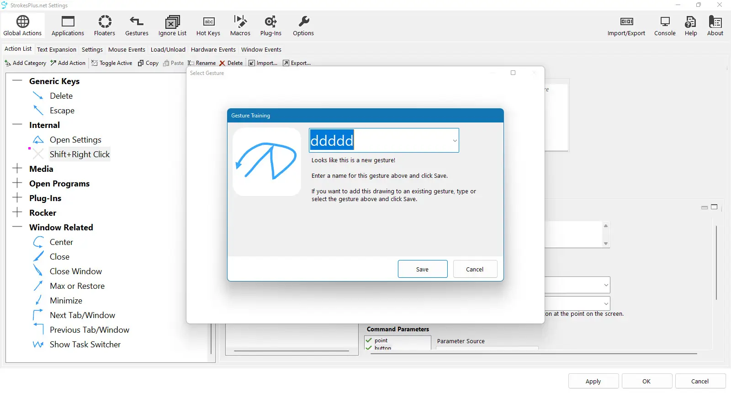
Task: Click Toggle Active in the action toolbar
Action: coord(112,63)
